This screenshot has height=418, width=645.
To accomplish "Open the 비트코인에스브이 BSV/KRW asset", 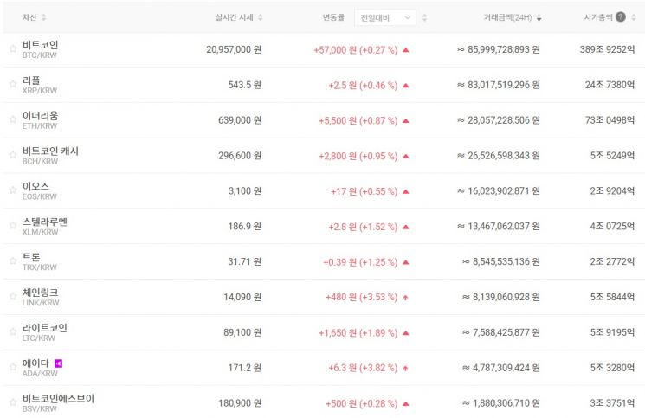I will 58,402.
